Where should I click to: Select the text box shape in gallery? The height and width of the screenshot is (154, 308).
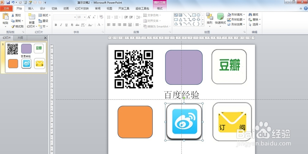[176, 15]
